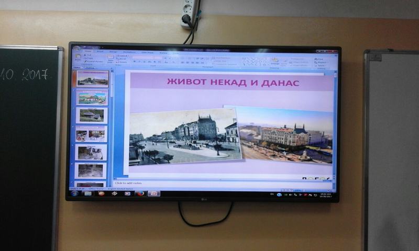The image size is (419, 251).
Task: Activate the Format Painter tool
Action: [94, 61]
